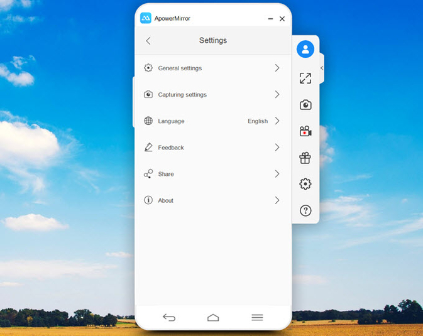Click the About info icon

click(148, 200)
